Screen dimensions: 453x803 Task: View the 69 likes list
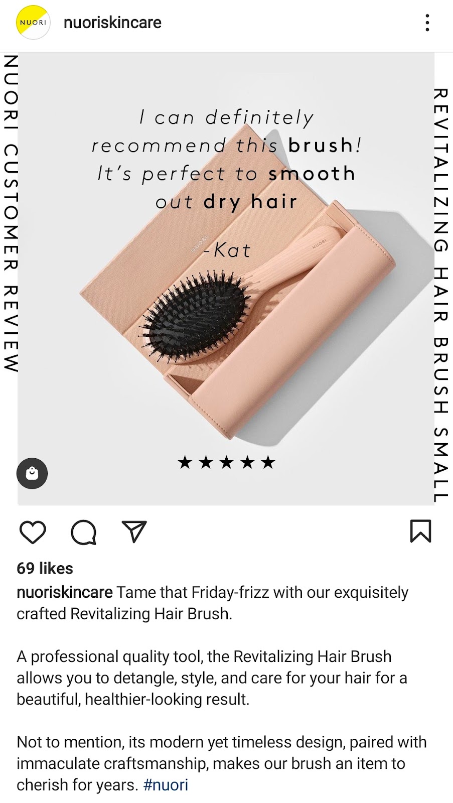(45, 568)
